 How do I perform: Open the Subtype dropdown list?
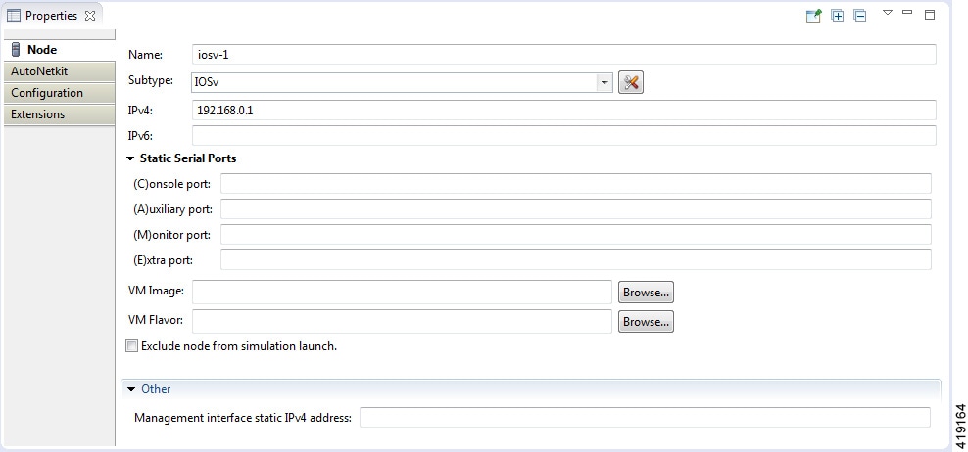[x=605, y=83]
